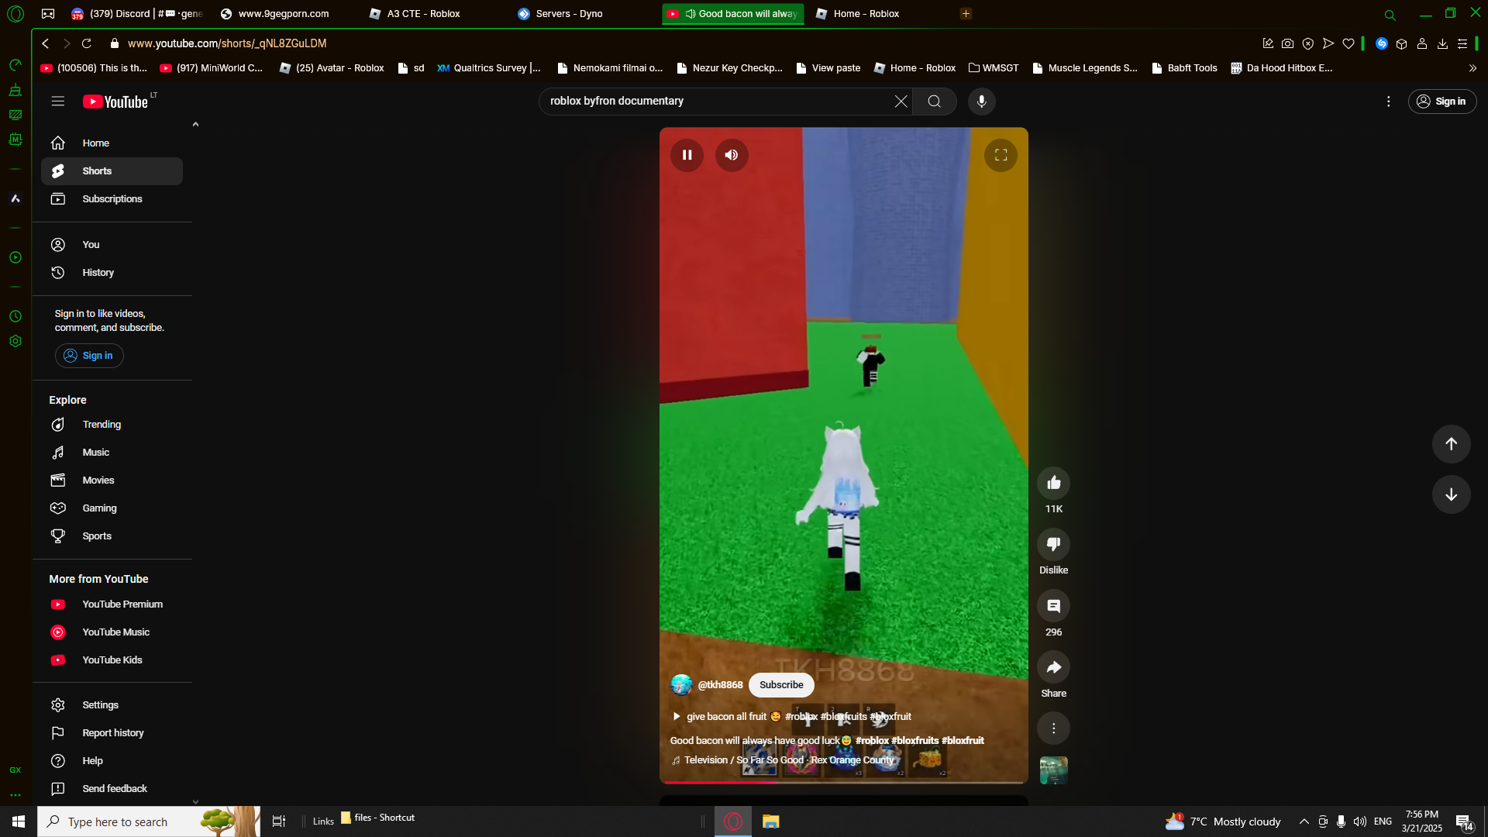1488x837 pixels.
Task: Click the Share arrow icon
Action: 1053,667
